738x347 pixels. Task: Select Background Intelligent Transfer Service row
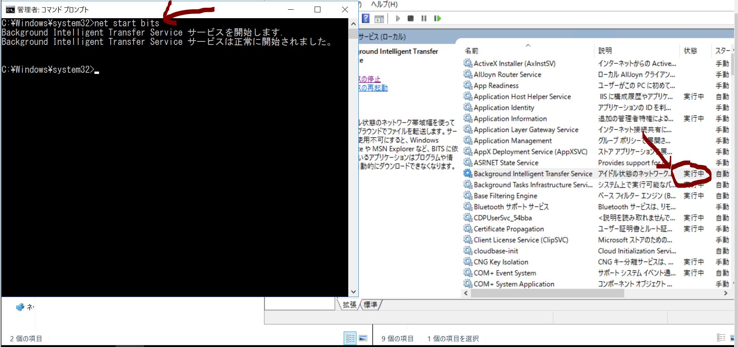[533, 174]
